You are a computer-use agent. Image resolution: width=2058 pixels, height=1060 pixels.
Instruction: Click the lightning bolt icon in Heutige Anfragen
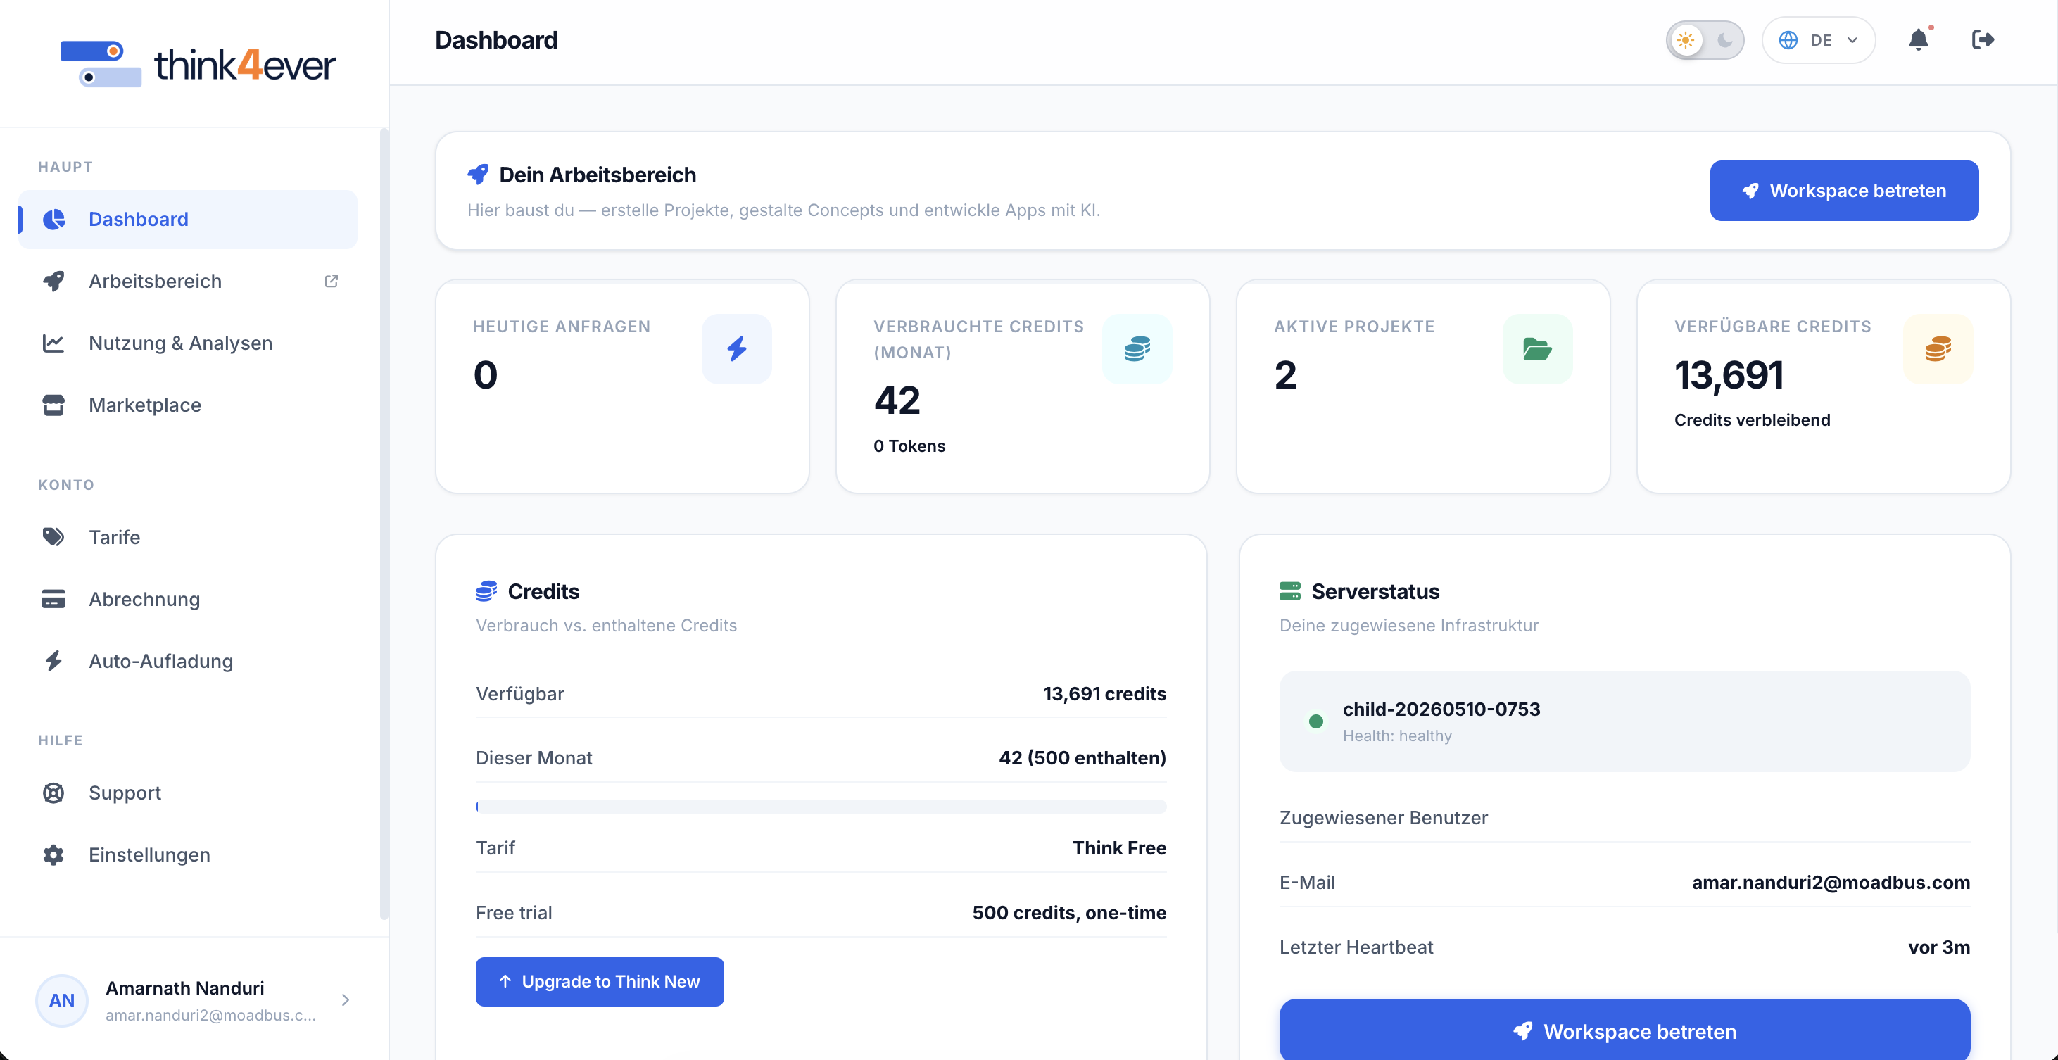737,349
